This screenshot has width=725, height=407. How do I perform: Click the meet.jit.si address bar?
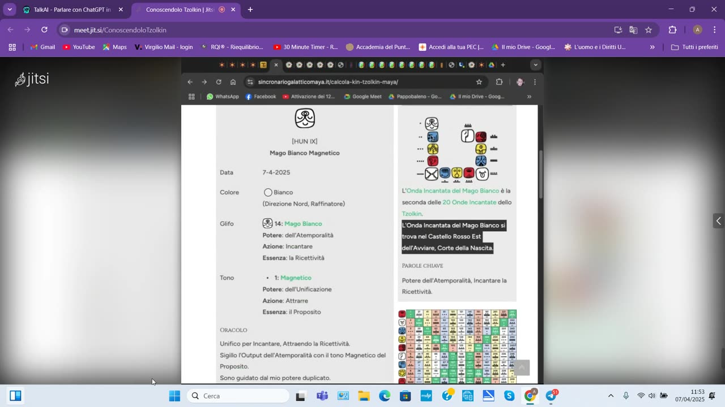tap(334, 30)
